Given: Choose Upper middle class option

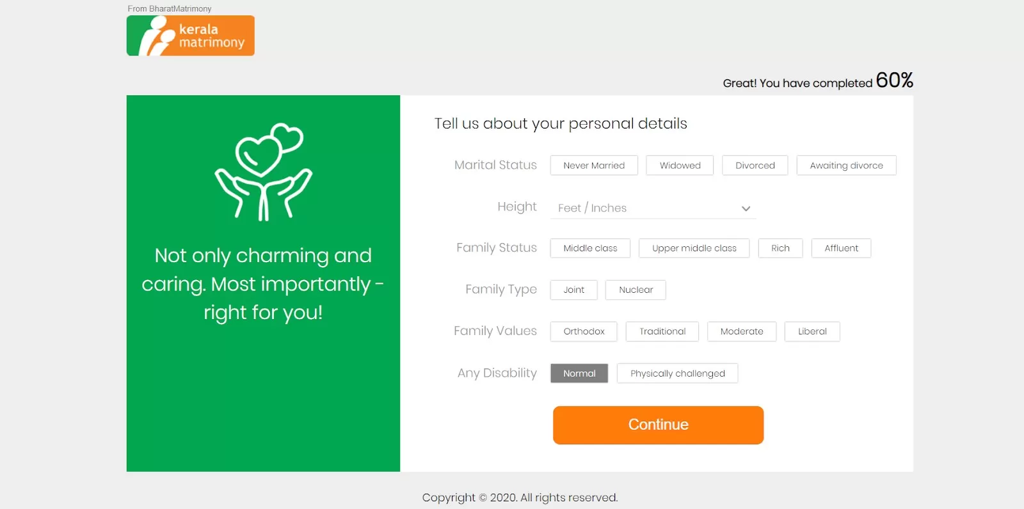Looking at the screenshot, I should click(694, 248).
